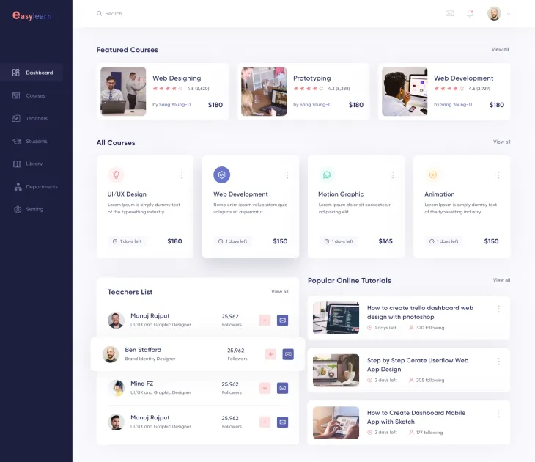535x462 pixels.
Task: Open Teachers section in sidebar
Action: [36, 118]
